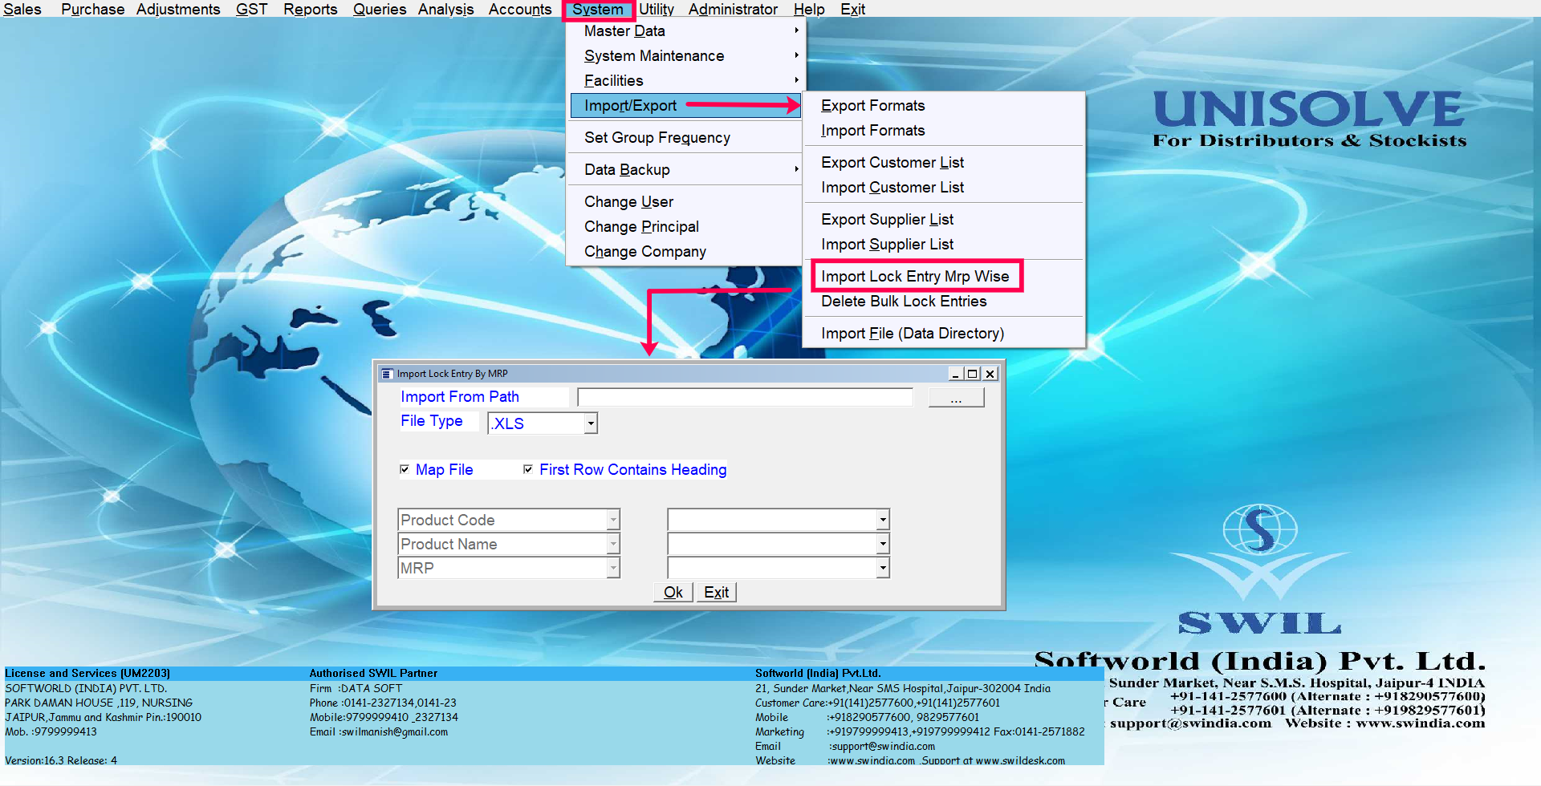
Task: Open the Sales menu
Action: tap(22, 9)
